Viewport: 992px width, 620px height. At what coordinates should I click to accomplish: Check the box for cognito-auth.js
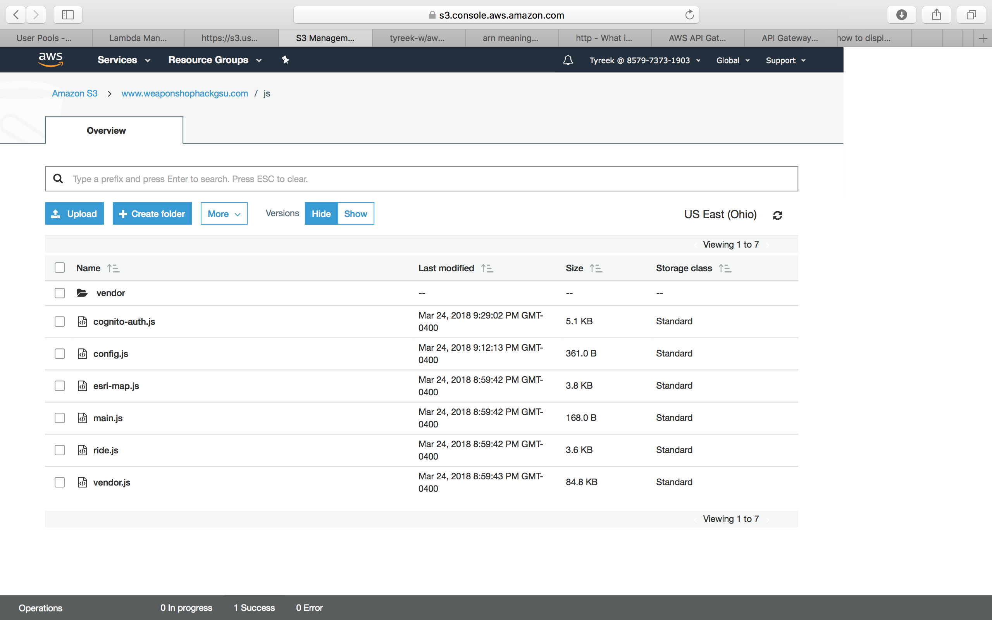pyautogui.click(x=60, y=322)
